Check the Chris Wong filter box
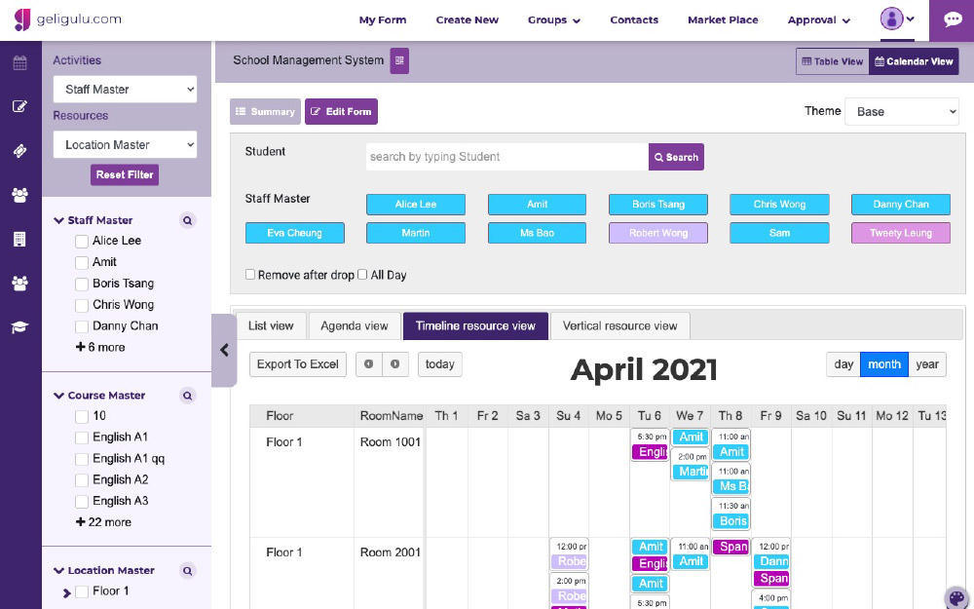The image size is (974, 609). coord(82,305)
